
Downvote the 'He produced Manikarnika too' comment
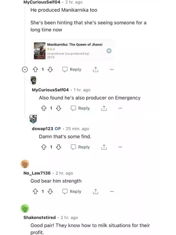50,70
